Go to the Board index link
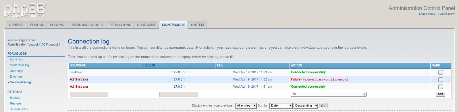Screen dimensions: 459x112 click(x=446, y=14)
